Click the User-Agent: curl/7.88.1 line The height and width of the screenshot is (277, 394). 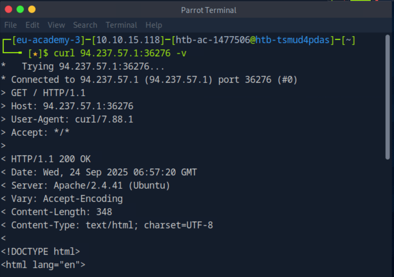72,119
